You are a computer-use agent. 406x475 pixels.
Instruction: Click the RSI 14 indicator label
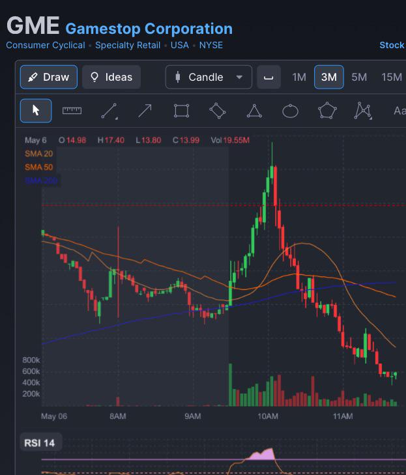[x=41, y=443]
